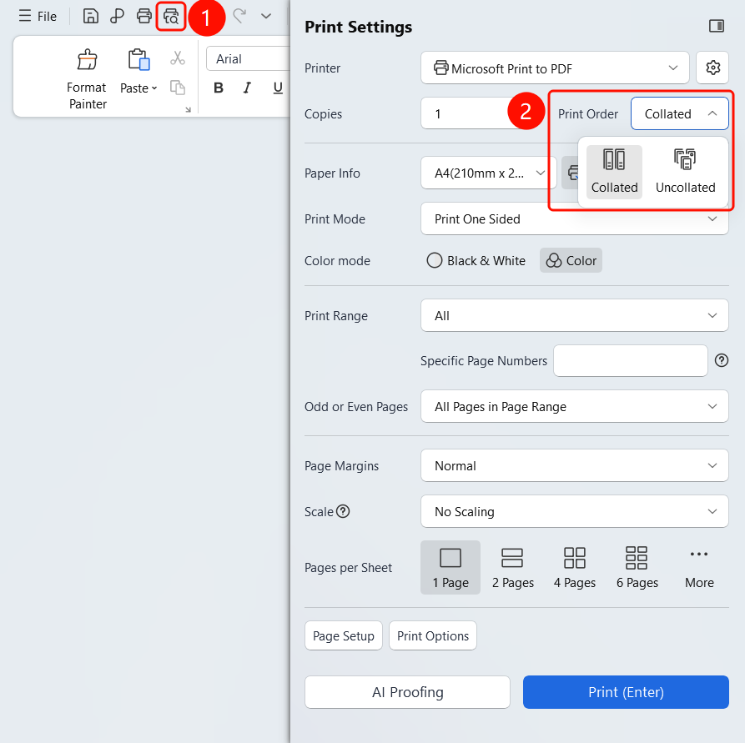Toggle Bold formatting
This screenshot has height=743, width=745.
(219, 88)
